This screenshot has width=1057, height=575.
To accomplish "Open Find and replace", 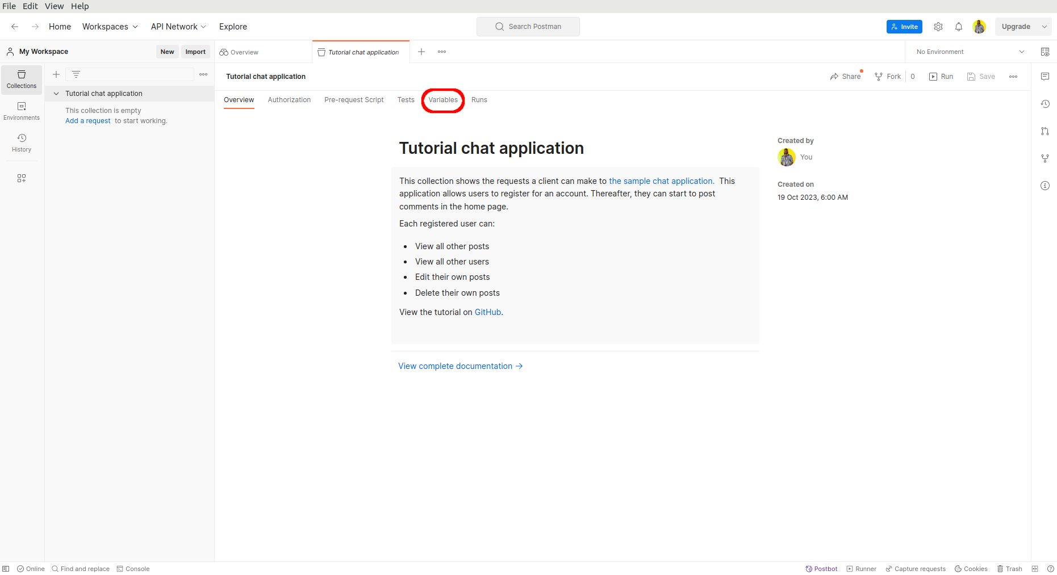I will click(x=81, y=569).
